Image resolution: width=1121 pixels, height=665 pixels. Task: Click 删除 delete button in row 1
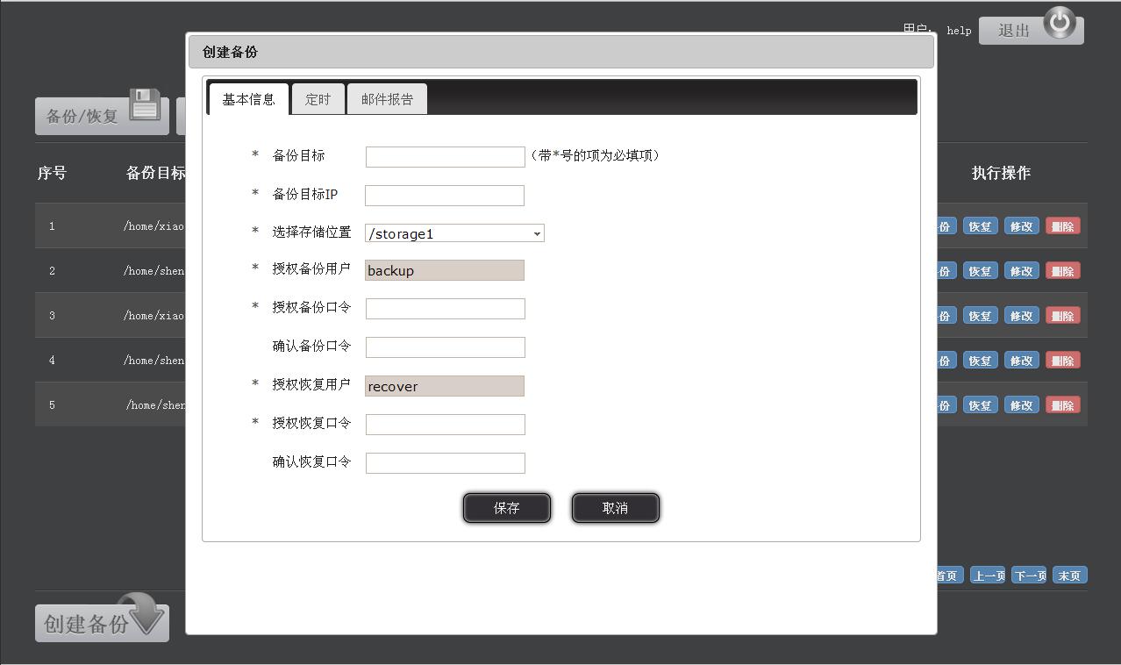(x=1062, y=226)
